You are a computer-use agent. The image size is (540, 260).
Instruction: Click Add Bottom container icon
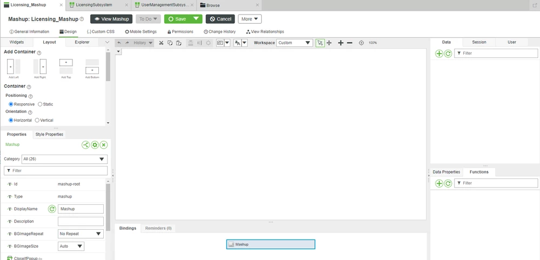click(x=92, y=66)
